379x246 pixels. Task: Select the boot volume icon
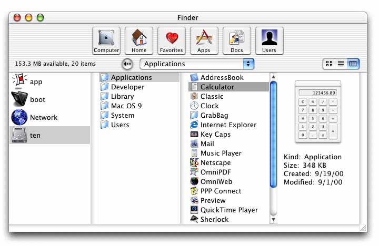[x=19, y=99]
